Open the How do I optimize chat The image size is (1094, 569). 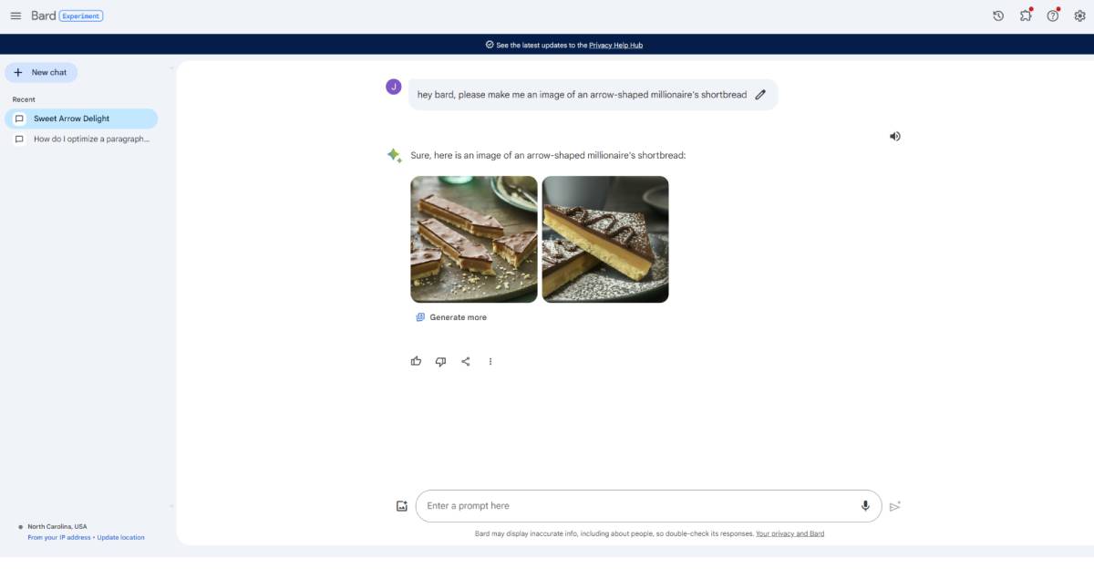(90, 139)
